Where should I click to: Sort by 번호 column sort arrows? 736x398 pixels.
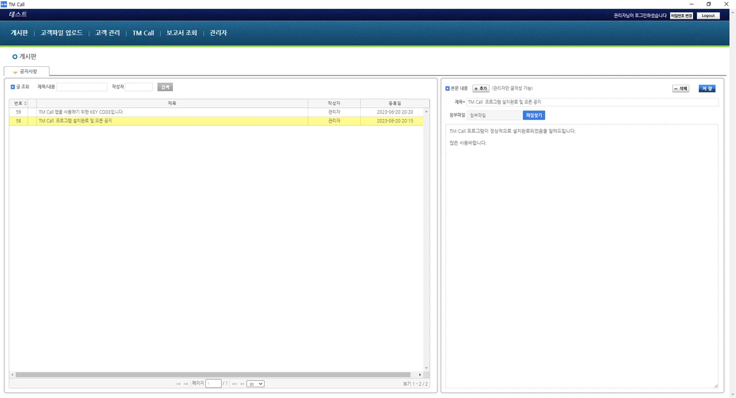[26, 103]
